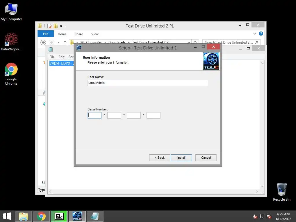Click Notepad horizontal scrollbar right arrow
The image size is (296, 222).
tap(257, 191)
